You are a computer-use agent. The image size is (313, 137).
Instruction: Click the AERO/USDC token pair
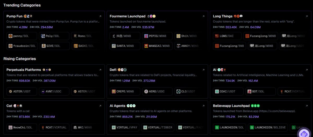(157, 91)
